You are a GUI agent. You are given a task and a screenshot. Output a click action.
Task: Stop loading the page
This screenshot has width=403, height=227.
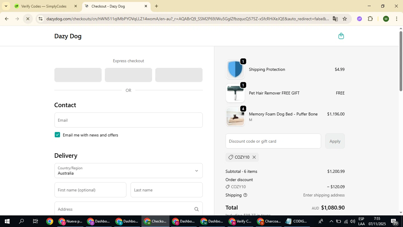(28, 19)
